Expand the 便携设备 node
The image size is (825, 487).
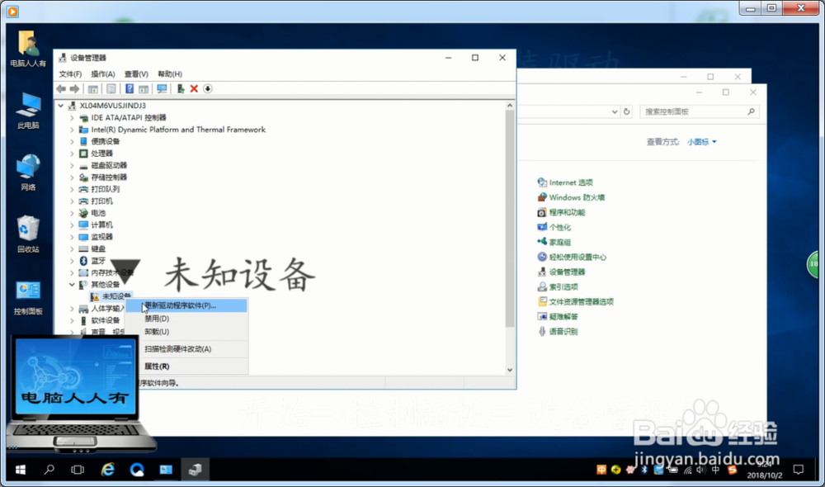pyautogui.click(x=72, y=142)
